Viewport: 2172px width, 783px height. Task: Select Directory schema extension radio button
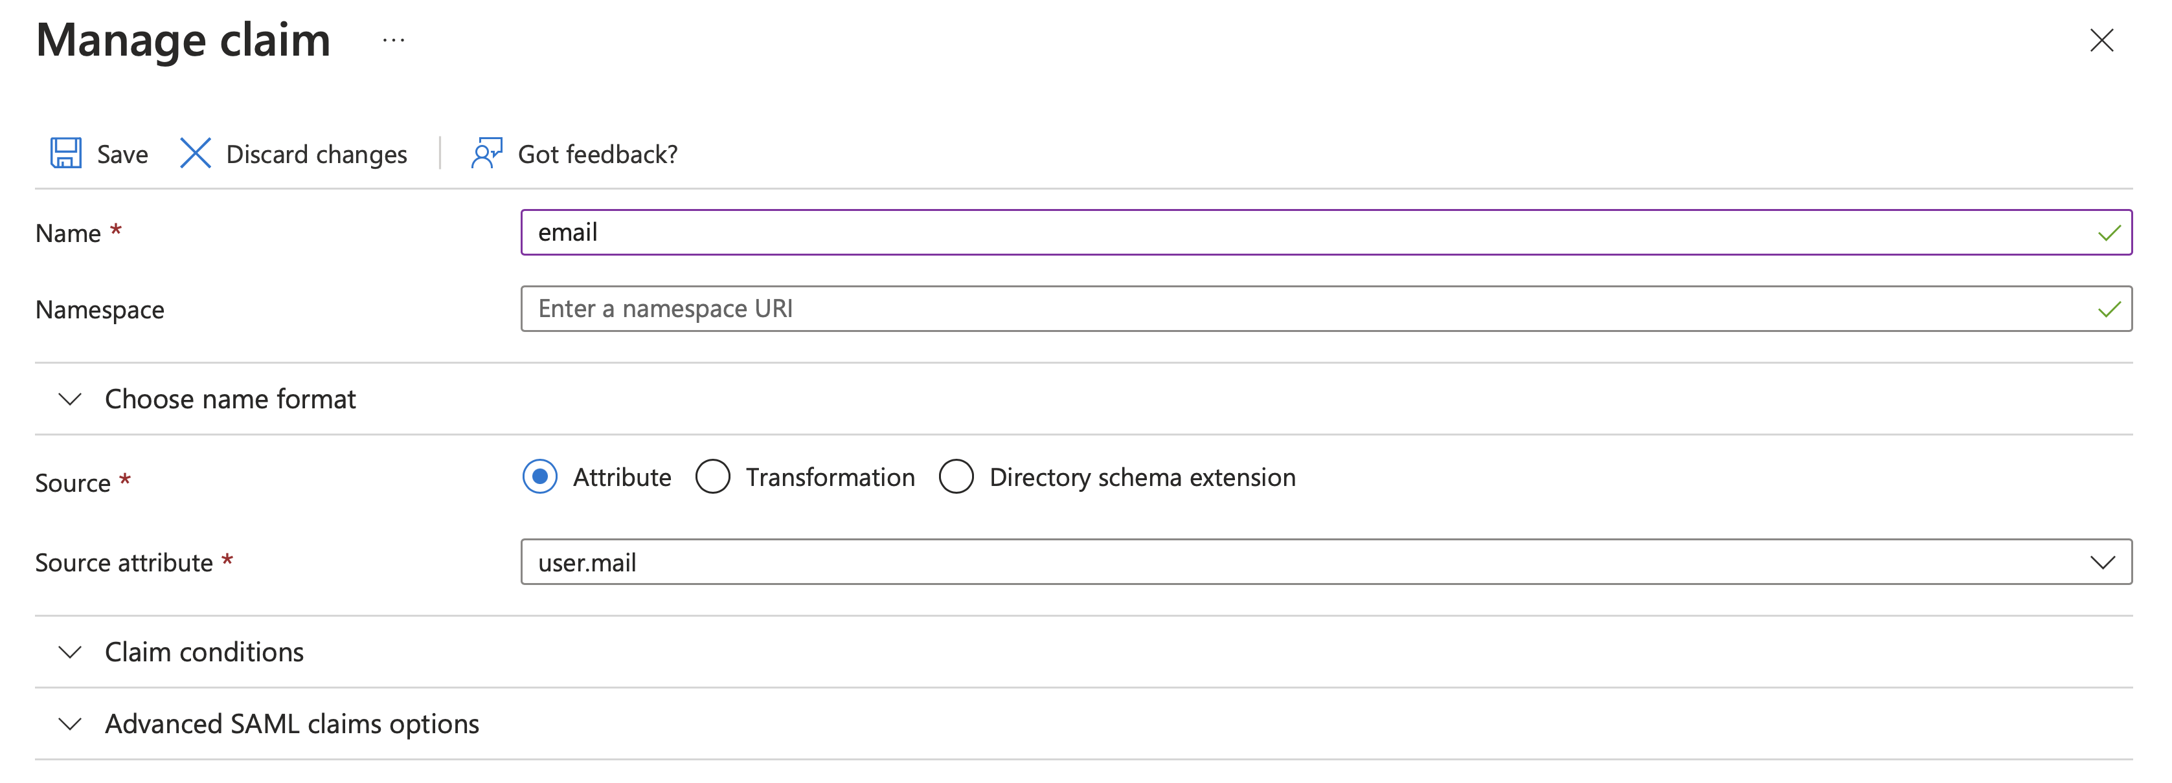coord(956,477)
